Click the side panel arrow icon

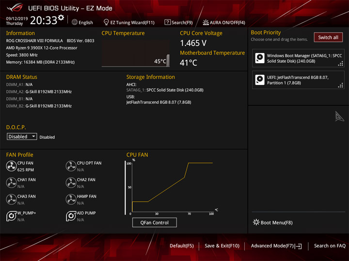click(339, 116)
